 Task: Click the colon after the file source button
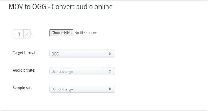tap(31, 34)
